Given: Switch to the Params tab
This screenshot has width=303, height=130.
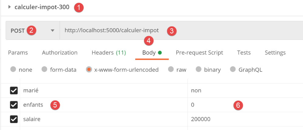Looking at the screenshot, I should tap(18, 53).
